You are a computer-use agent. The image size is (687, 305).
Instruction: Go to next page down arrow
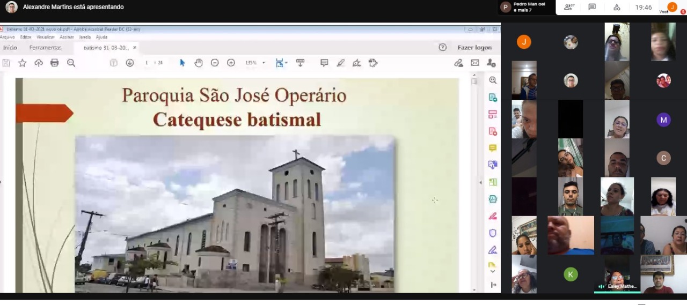129,63
